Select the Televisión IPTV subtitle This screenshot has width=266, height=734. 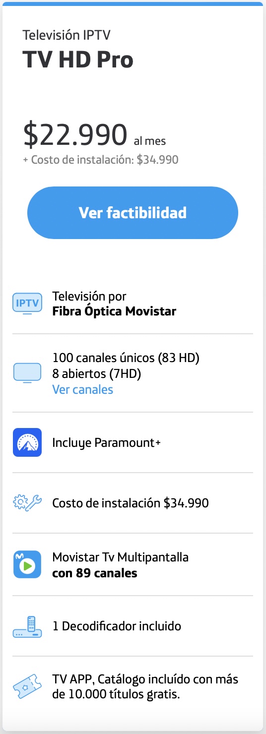66,35
